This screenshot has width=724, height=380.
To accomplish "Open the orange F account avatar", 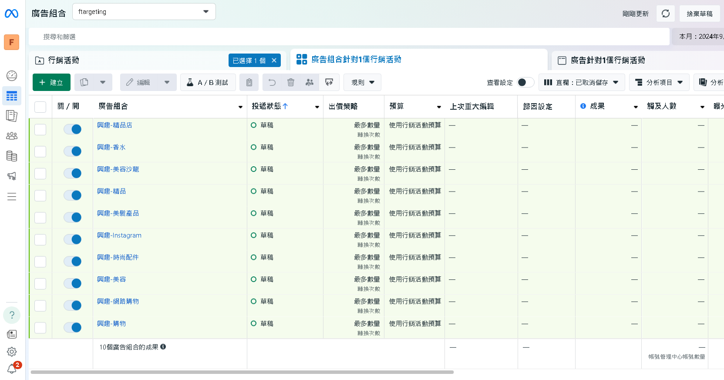I will [x=11, y=42].
